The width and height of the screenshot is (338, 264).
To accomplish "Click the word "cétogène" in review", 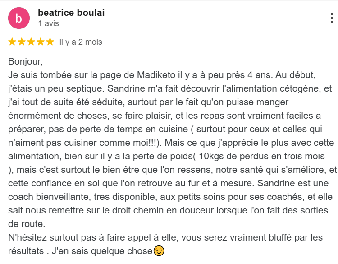I will [300, 88].
